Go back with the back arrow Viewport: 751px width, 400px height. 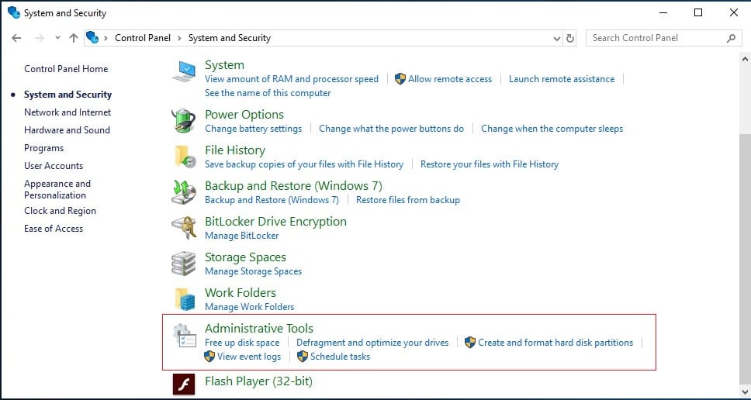pos(17,38)
